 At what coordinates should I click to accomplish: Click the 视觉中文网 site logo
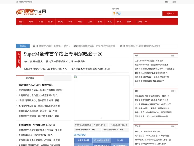click(31, 12)
